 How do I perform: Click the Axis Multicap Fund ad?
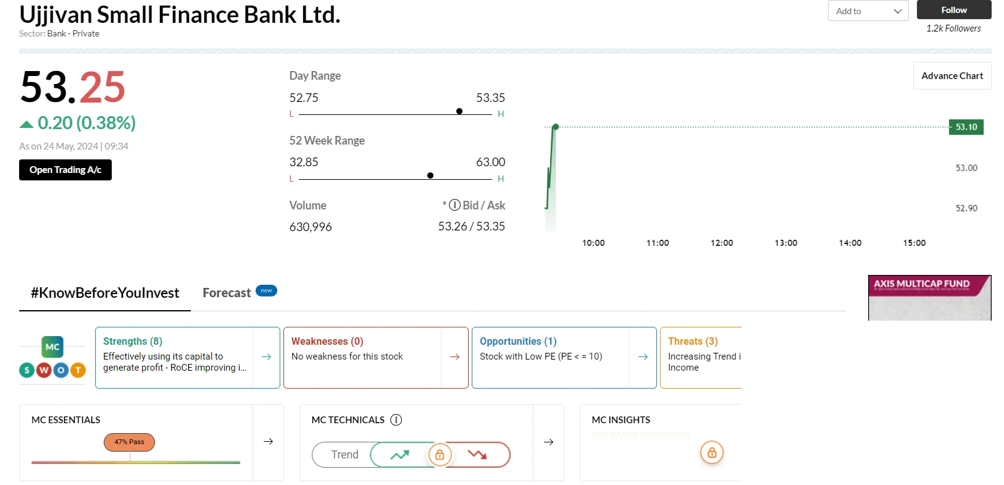click(929, 298)
